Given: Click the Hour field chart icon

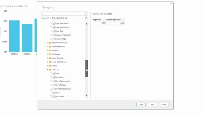Looking at the screenshot, I should (x=54, y=92).
